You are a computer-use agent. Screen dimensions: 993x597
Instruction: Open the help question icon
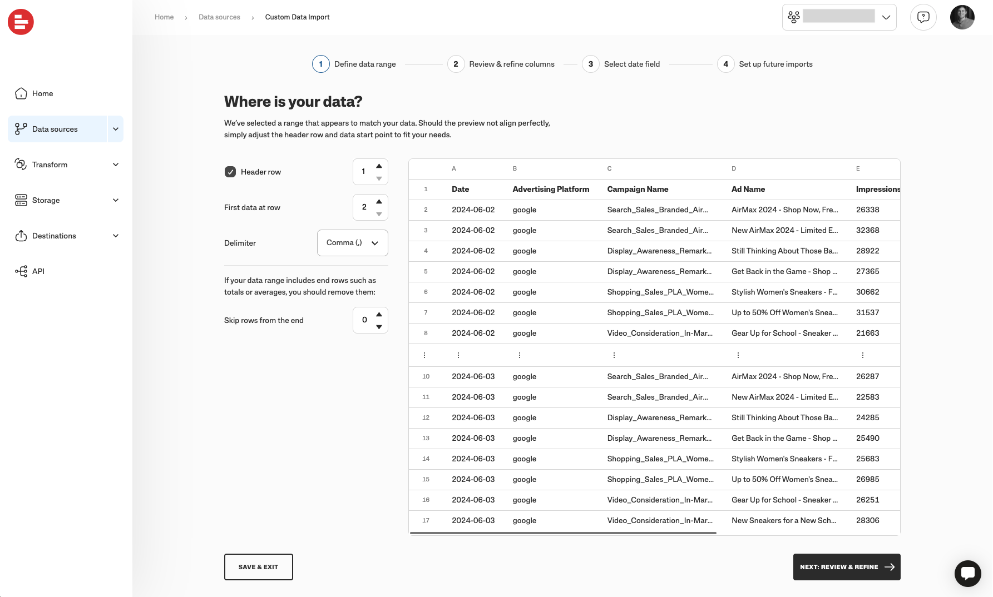(923, 17)
